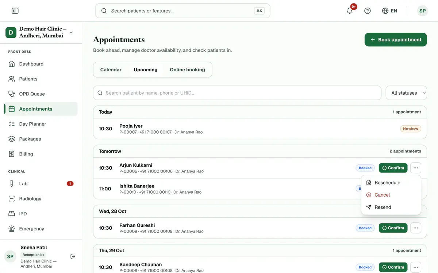Screen dimensions: 438x273
Task: Click Sandeep Chauhan's name
Action: (141, 265)
